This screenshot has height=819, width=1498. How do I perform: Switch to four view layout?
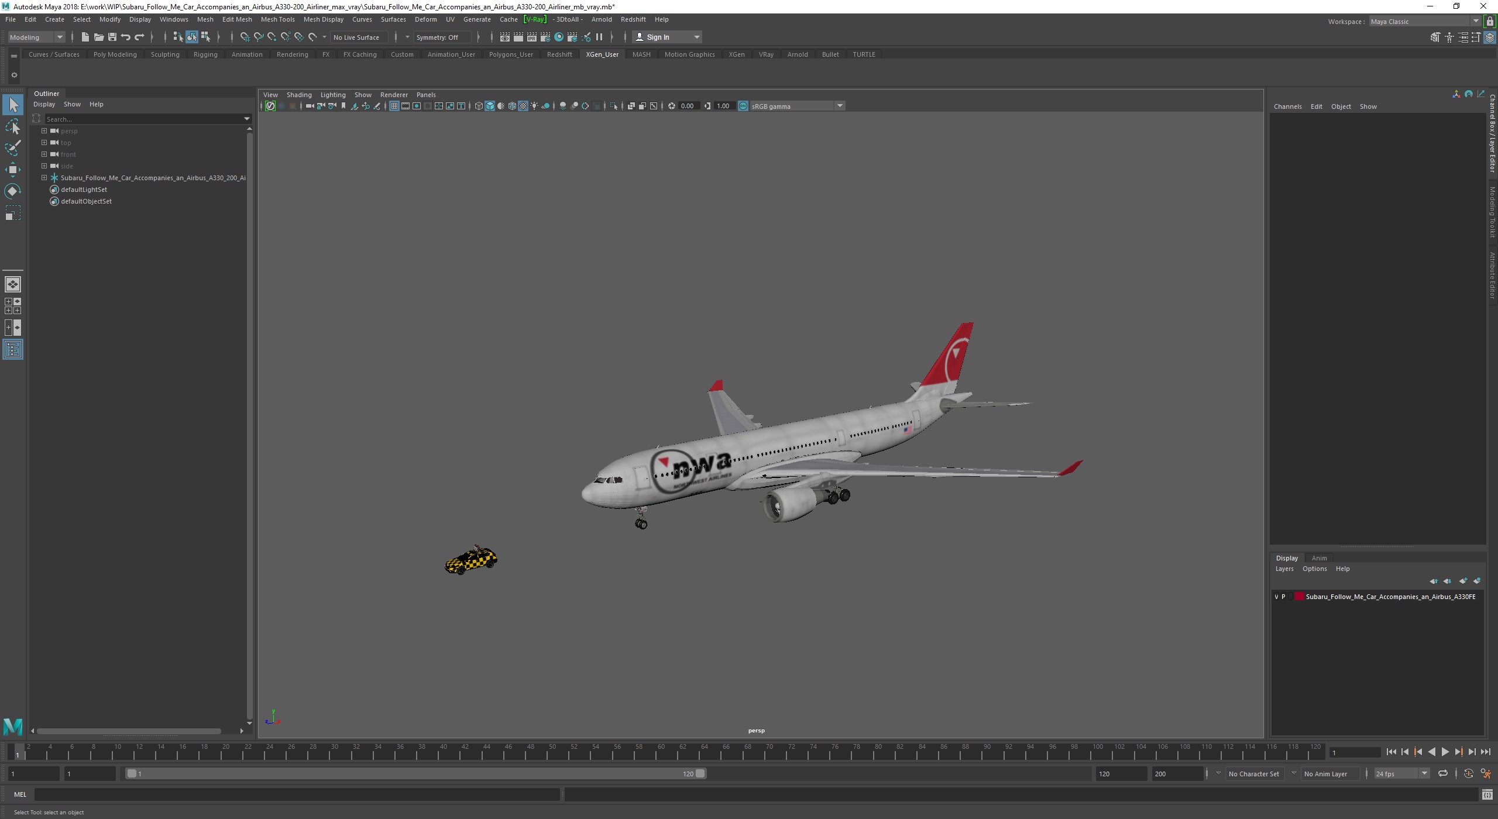click(x=13, y=306)
